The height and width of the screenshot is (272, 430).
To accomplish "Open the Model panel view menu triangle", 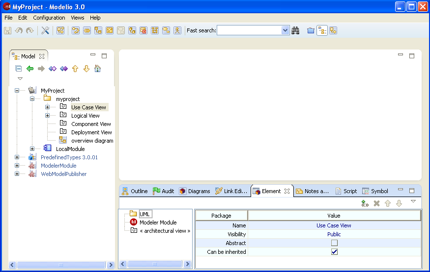I will pos(20,79).
